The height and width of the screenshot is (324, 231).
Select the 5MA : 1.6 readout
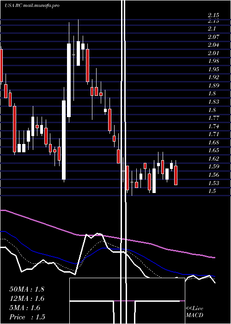[25, 308]
